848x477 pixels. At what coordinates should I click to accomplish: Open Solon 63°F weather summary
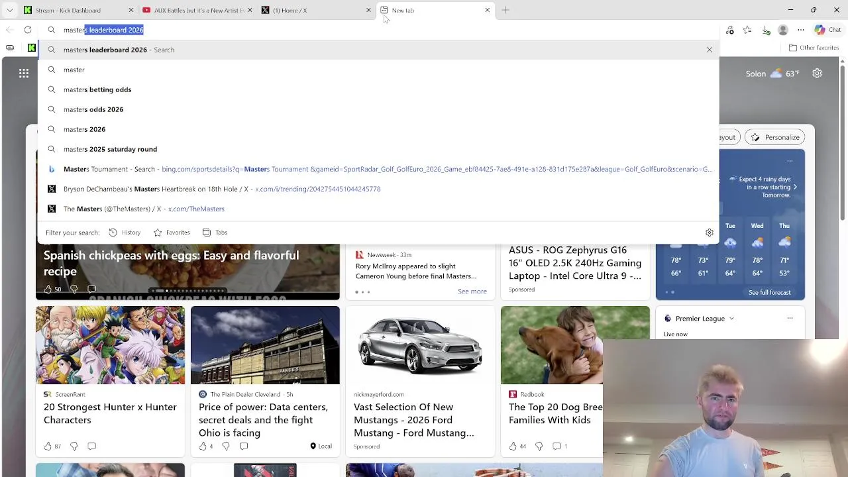[772, 74]
